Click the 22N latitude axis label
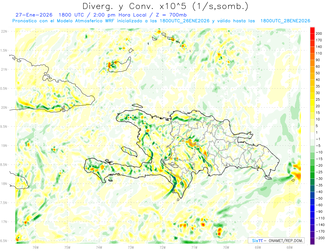 [4, 31]
